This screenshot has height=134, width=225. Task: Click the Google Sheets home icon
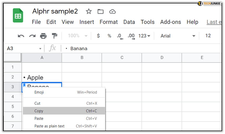(x=18, y=16)
